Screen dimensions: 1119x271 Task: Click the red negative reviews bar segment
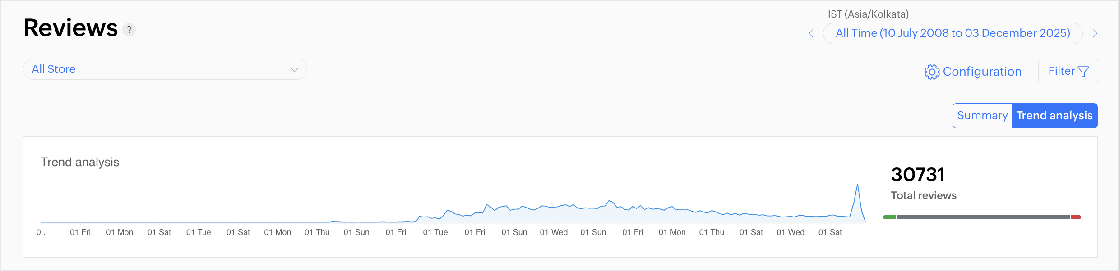(1076, 217)
